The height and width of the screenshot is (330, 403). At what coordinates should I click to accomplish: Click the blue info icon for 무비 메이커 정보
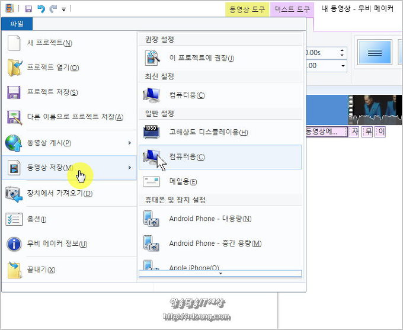coord(14,244)
